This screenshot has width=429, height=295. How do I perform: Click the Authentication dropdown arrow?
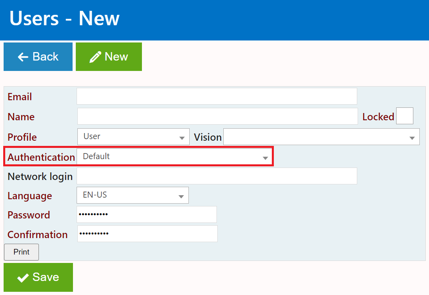pyautogui.click(x=265, y=158)
